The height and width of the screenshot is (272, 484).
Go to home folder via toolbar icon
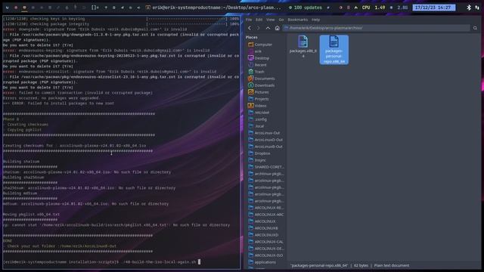point(278,28)
